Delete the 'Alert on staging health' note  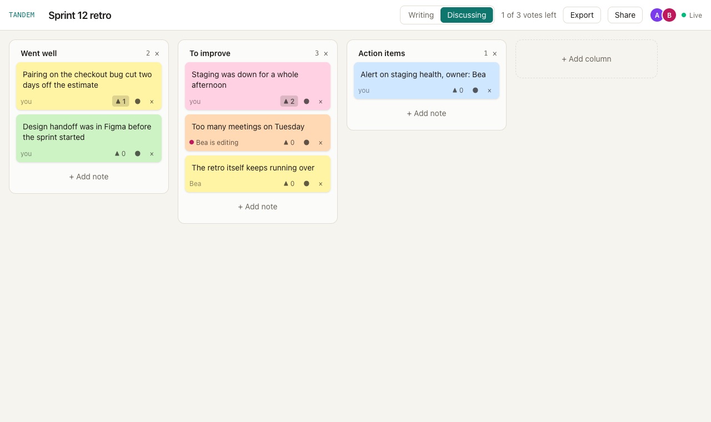(x=489, y=91)
